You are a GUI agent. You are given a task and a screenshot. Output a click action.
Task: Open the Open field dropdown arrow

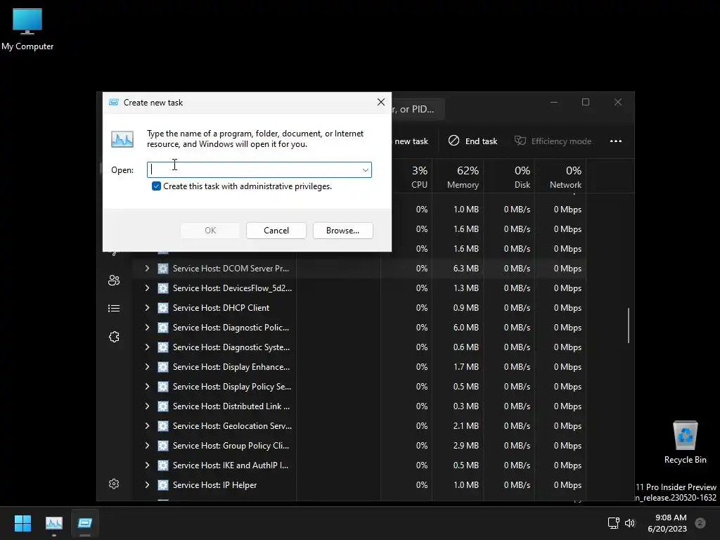[x=366, y=170]
